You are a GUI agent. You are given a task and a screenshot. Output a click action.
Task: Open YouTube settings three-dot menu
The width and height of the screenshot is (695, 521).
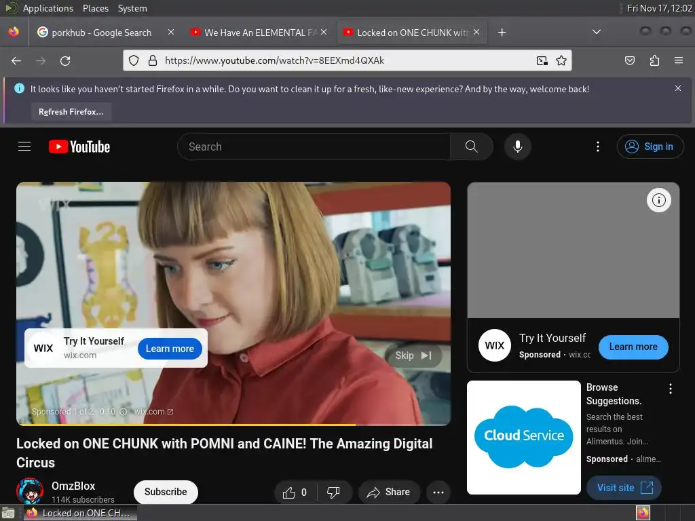(x=597, y=147)
